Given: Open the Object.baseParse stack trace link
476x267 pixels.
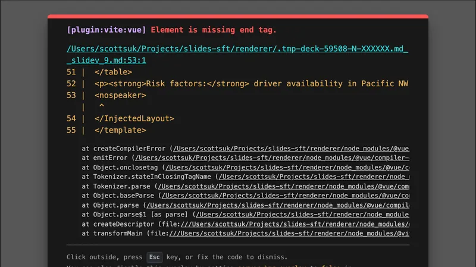Looking at the screenshot, I should (284, 196).
